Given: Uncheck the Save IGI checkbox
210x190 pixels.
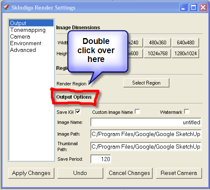Looking at the screenshot, I should coord(78,112).
